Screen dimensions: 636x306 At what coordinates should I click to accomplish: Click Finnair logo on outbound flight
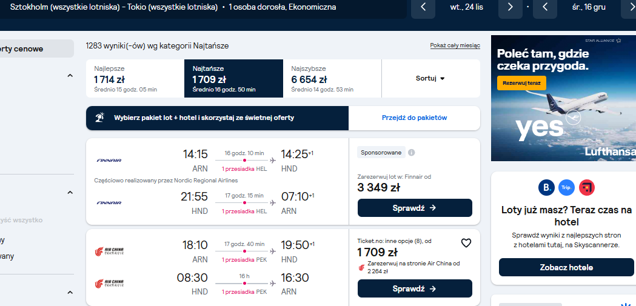coord(109,161)
